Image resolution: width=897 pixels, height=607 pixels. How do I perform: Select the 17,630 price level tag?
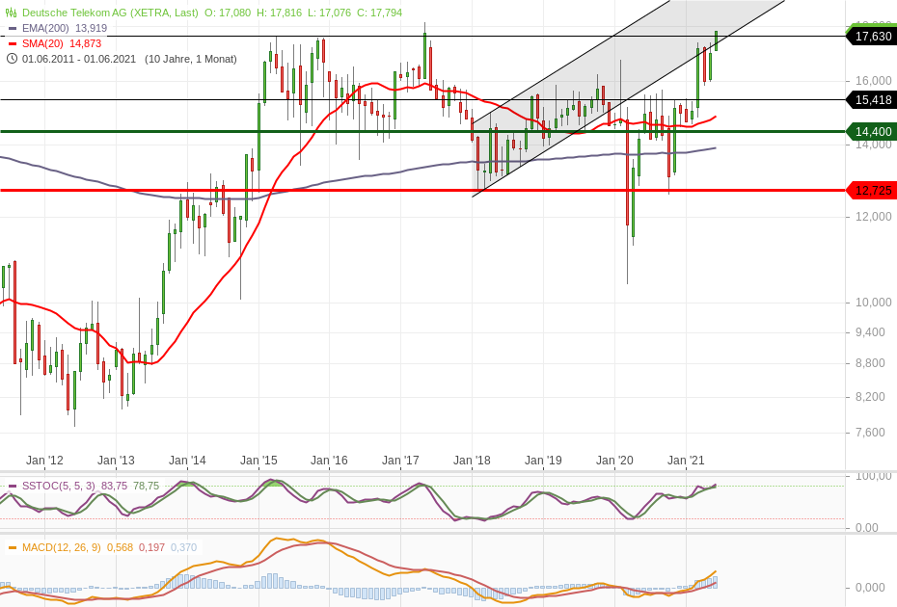tap(870, 37)
